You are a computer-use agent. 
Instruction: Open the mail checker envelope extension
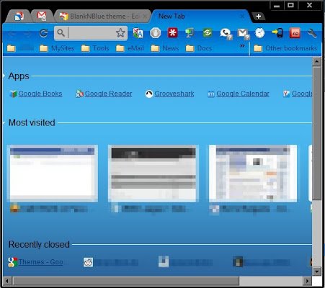click(244, 34)
